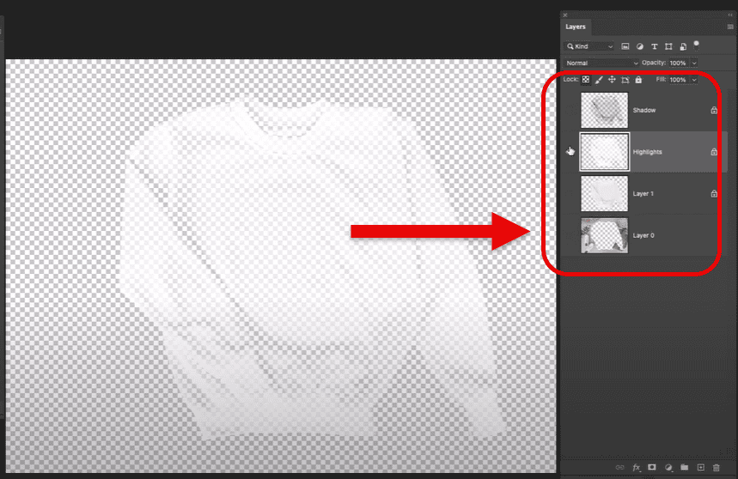Viewport: 738px width, 479px height.
Task: Click the lock icon on Layer 1
Action: pyautogui.click(x=714, y=193)
